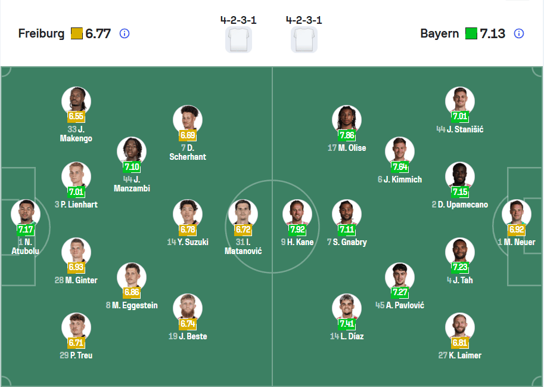Click M. Neuer's goalkeeper avatar
544x387 pixels.
point(516,213)
